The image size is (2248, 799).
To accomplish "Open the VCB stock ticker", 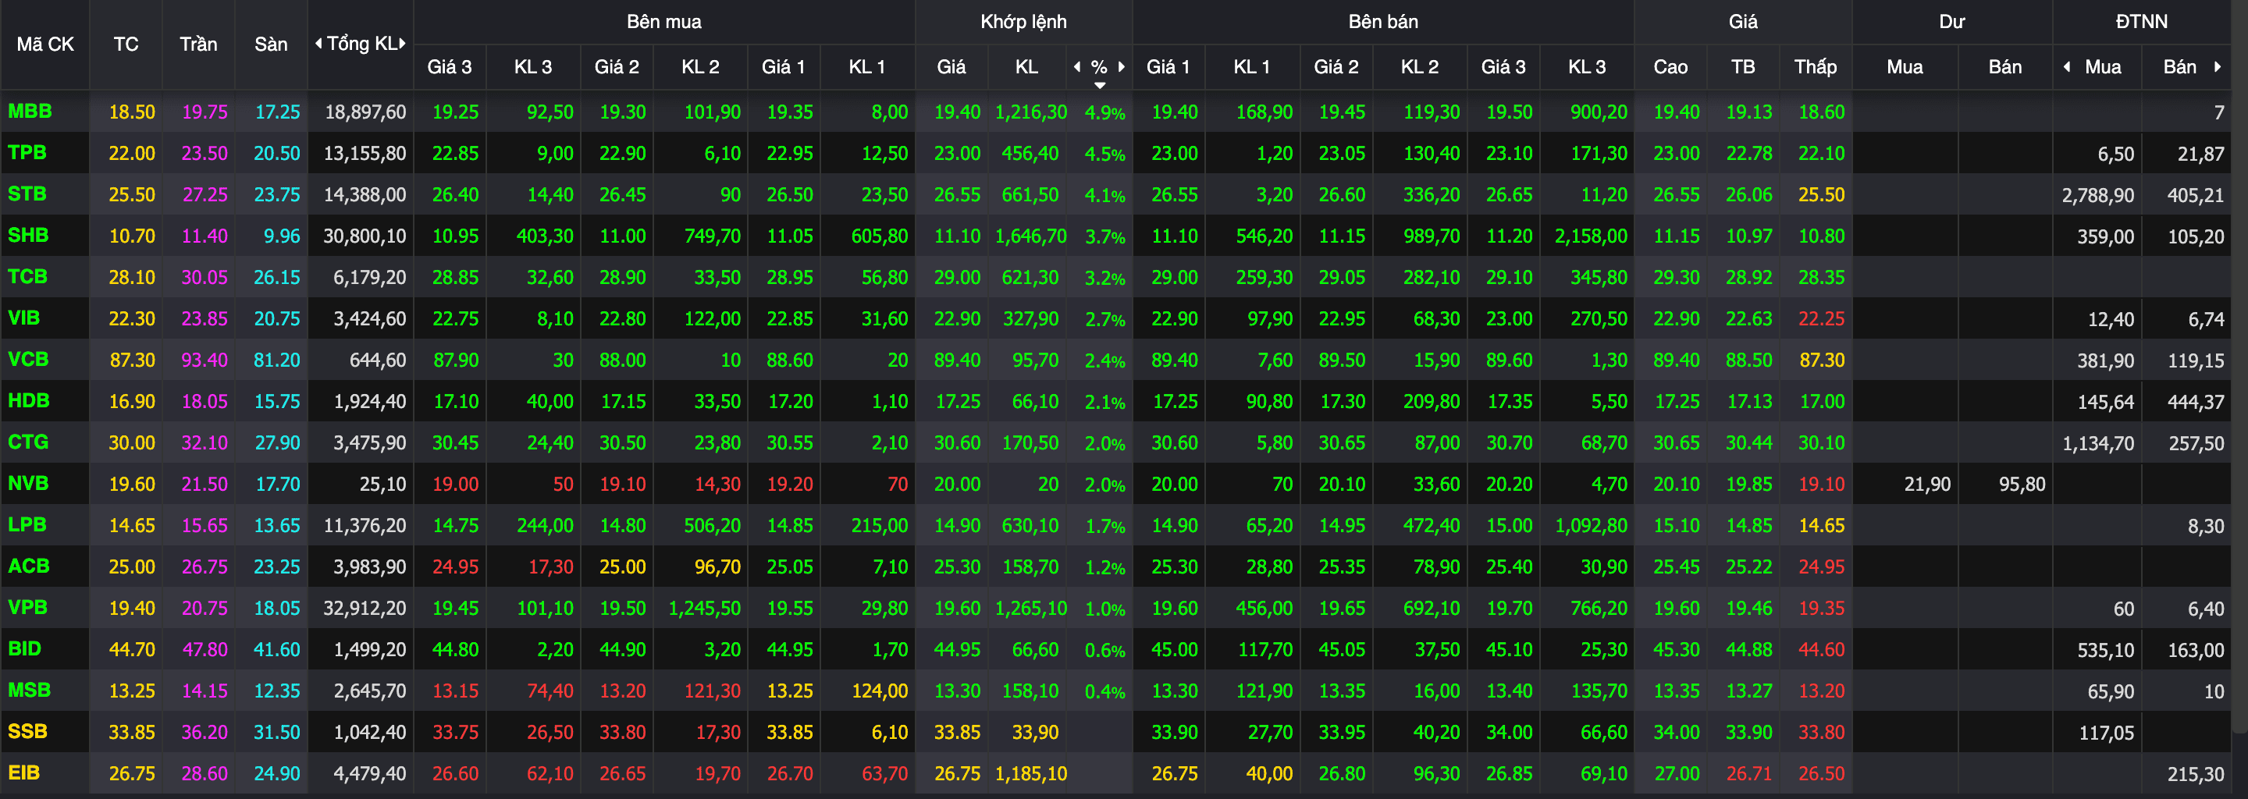I will pos(28,360).
